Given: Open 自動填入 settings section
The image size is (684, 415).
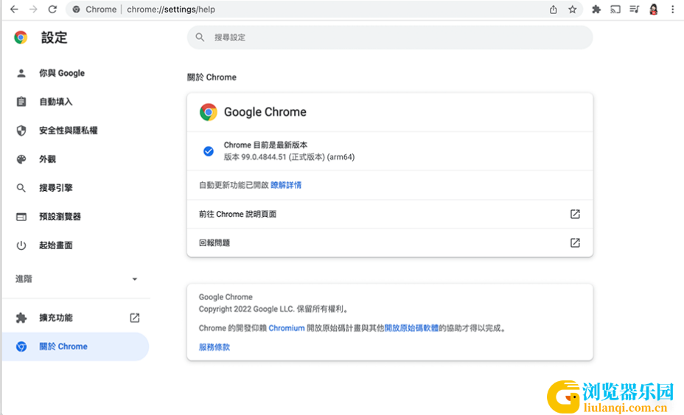Looking at the screenshot, I should point(75,102).
